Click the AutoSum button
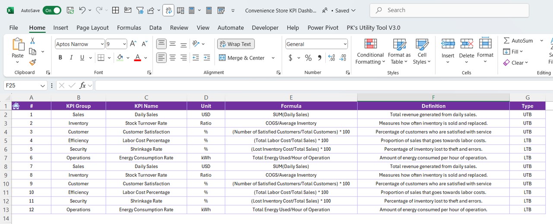Screen dimensions: 553x224 pyautogui.click(x=519, y=40)
